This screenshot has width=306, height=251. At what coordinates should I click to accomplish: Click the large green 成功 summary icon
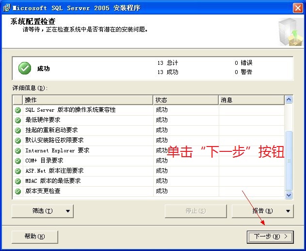25,69
